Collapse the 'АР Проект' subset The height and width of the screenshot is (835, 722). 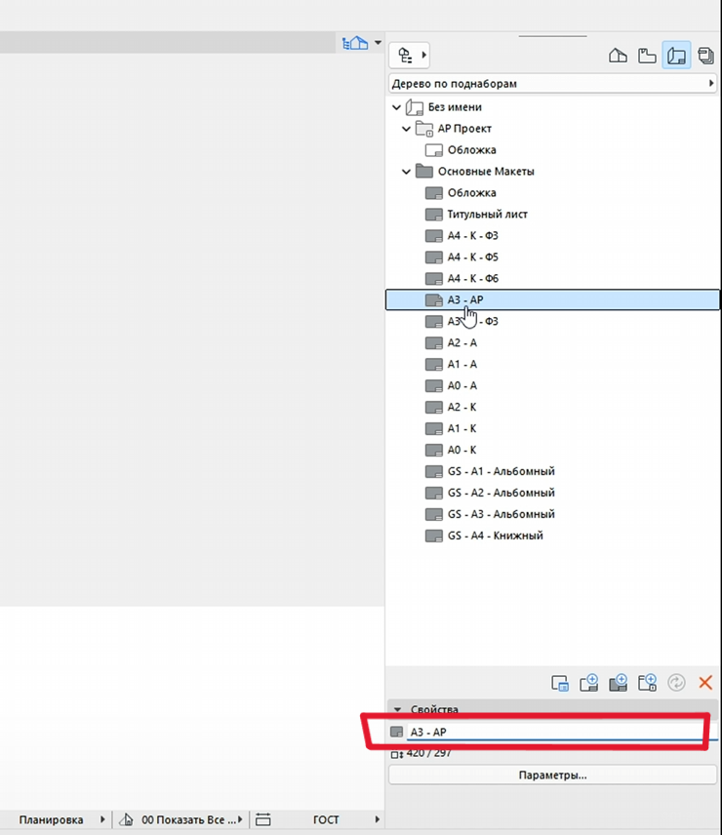point(406,129)
